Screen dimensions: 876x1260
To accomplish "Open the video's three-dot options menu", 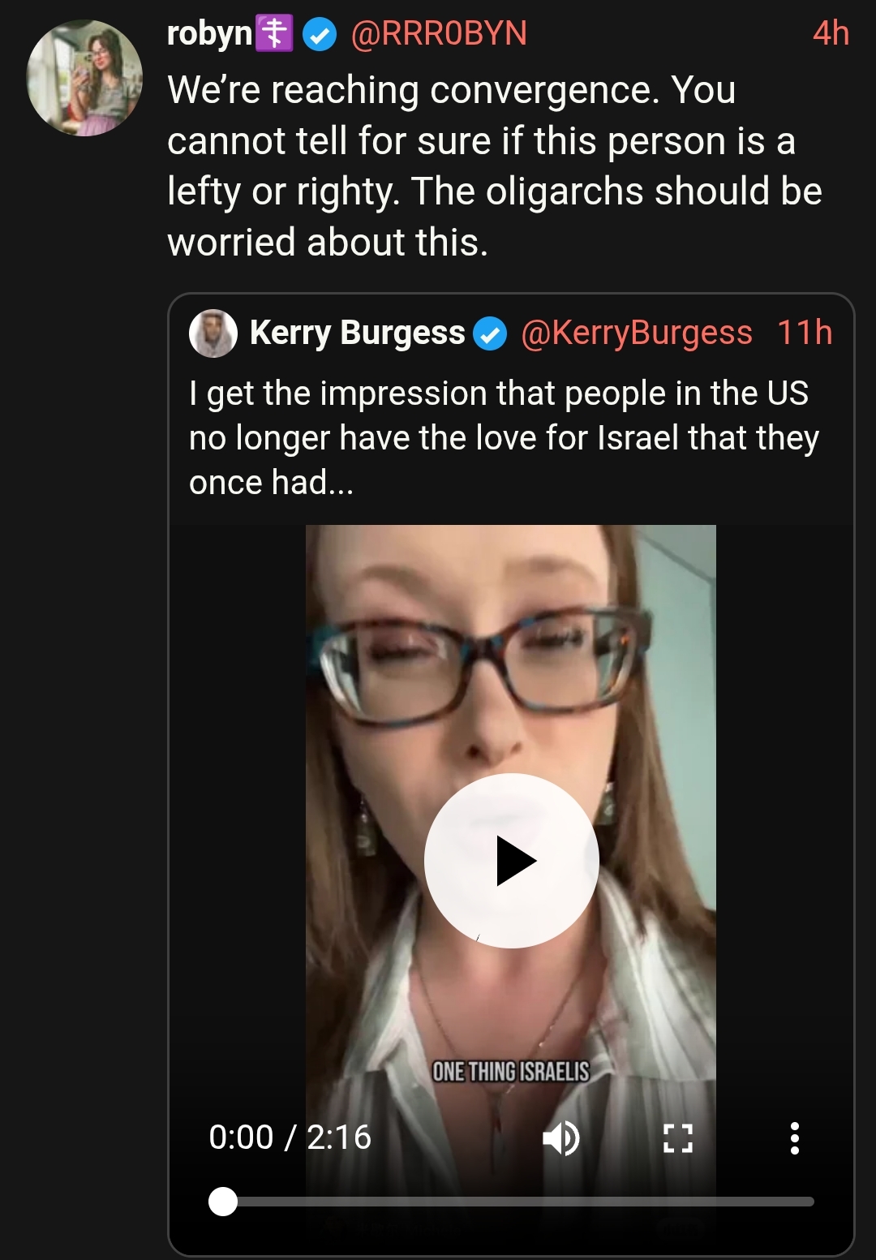I will [795, 1138].
